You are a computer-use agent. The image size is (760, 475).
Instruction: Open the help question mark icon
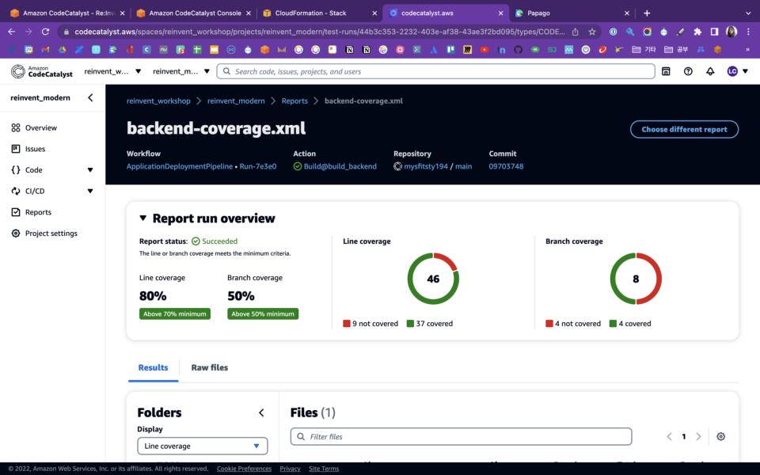[688, 70]
